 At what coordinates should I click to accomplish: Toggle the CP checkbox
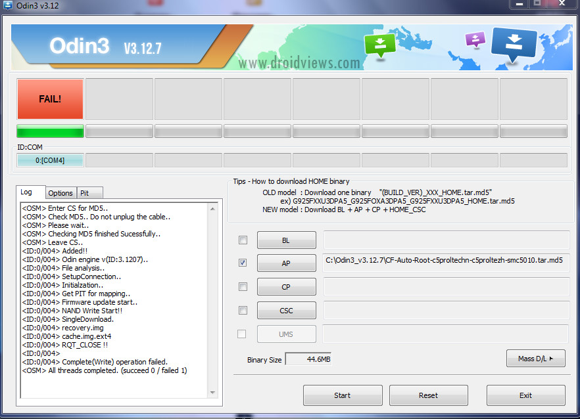[243, 286]
